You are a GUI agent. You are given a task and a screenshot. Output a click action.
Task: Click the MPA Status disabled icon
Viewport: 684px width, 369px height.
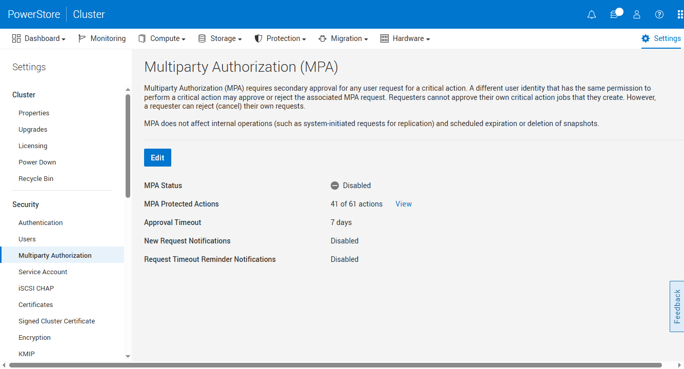click(x=335, y=186)
